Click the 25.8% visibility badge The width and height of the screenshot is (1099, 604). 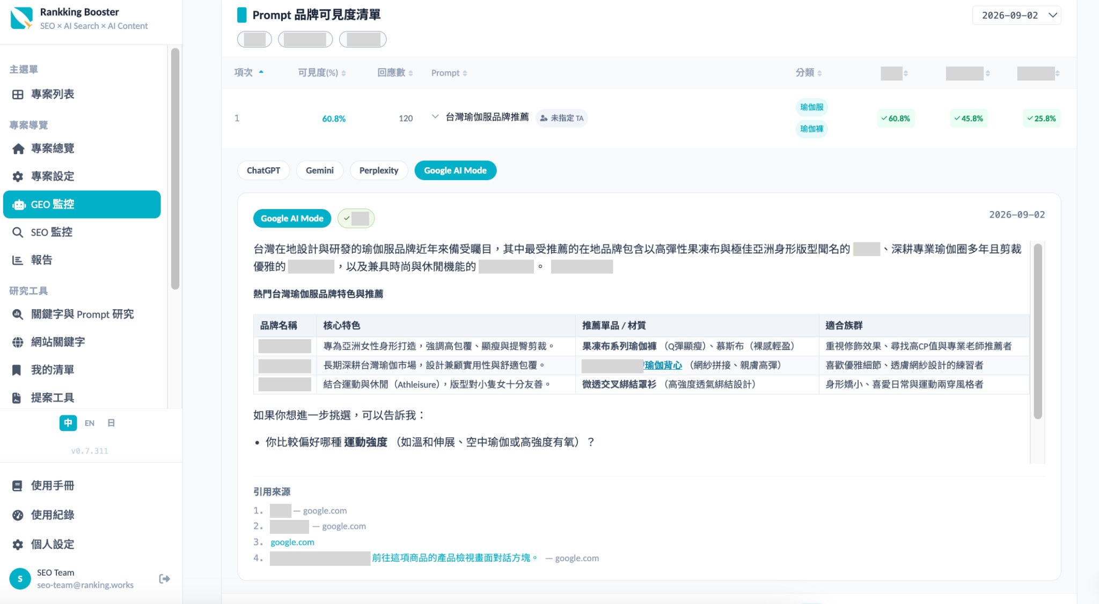(1042, 118)
